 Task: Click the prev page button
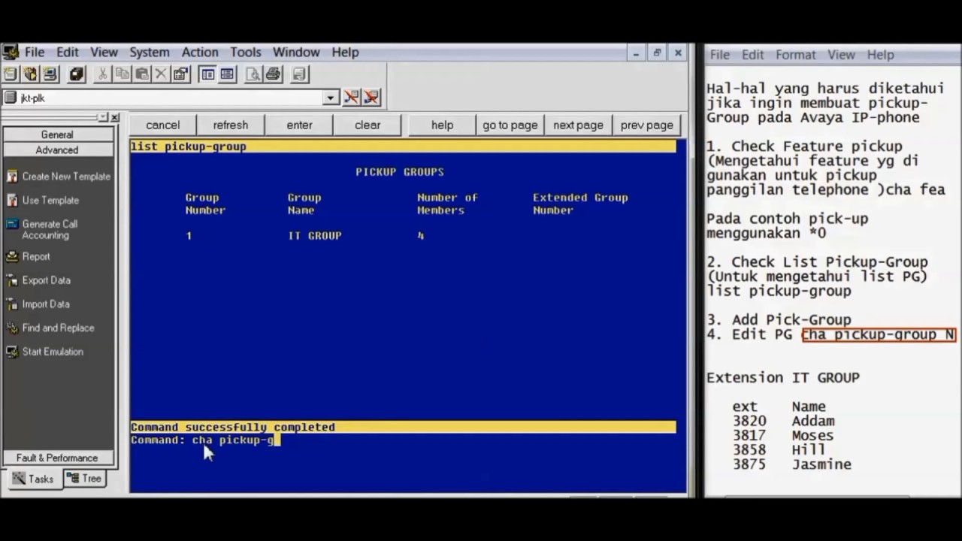[647, 125]
